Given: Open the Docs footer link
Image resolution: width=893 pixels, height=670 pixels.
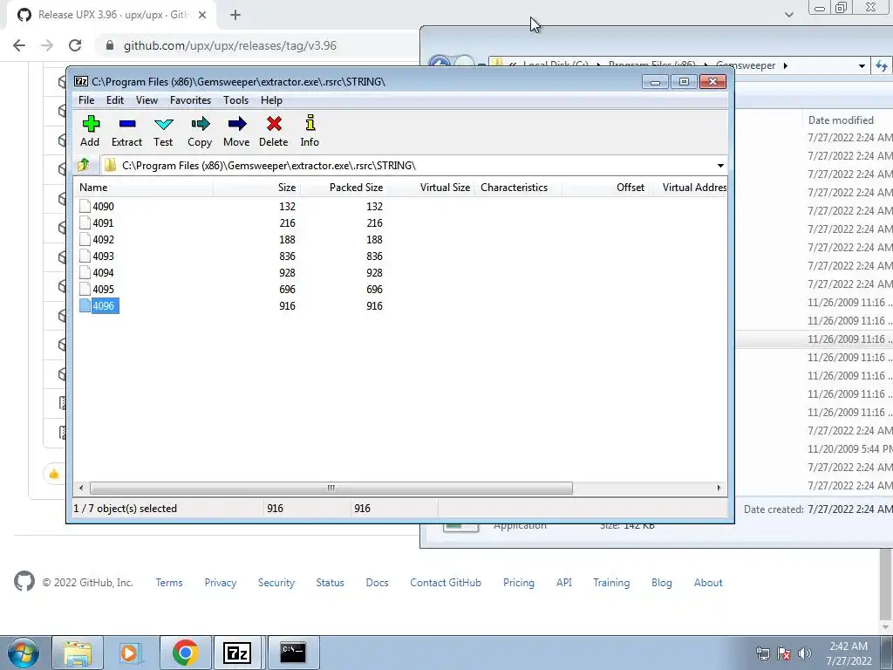Looking at the screenshot, I should point(377,582).
